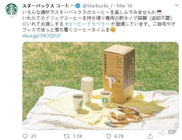Screen dimensions: 182x140
Task: Click the watermark logo at bottom right
Action: tap(168, 132)
